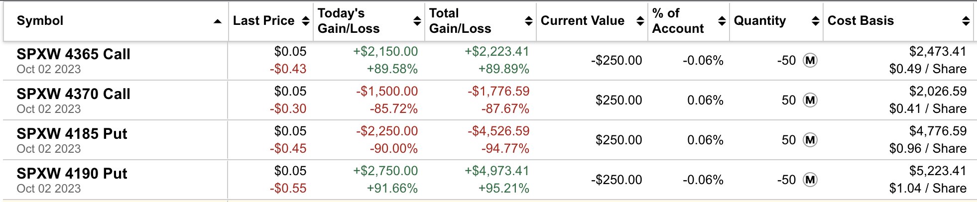Click the margin M icon for SPXW 4190 Put
The image size is (977, 202).
click(x=810, y=180)
